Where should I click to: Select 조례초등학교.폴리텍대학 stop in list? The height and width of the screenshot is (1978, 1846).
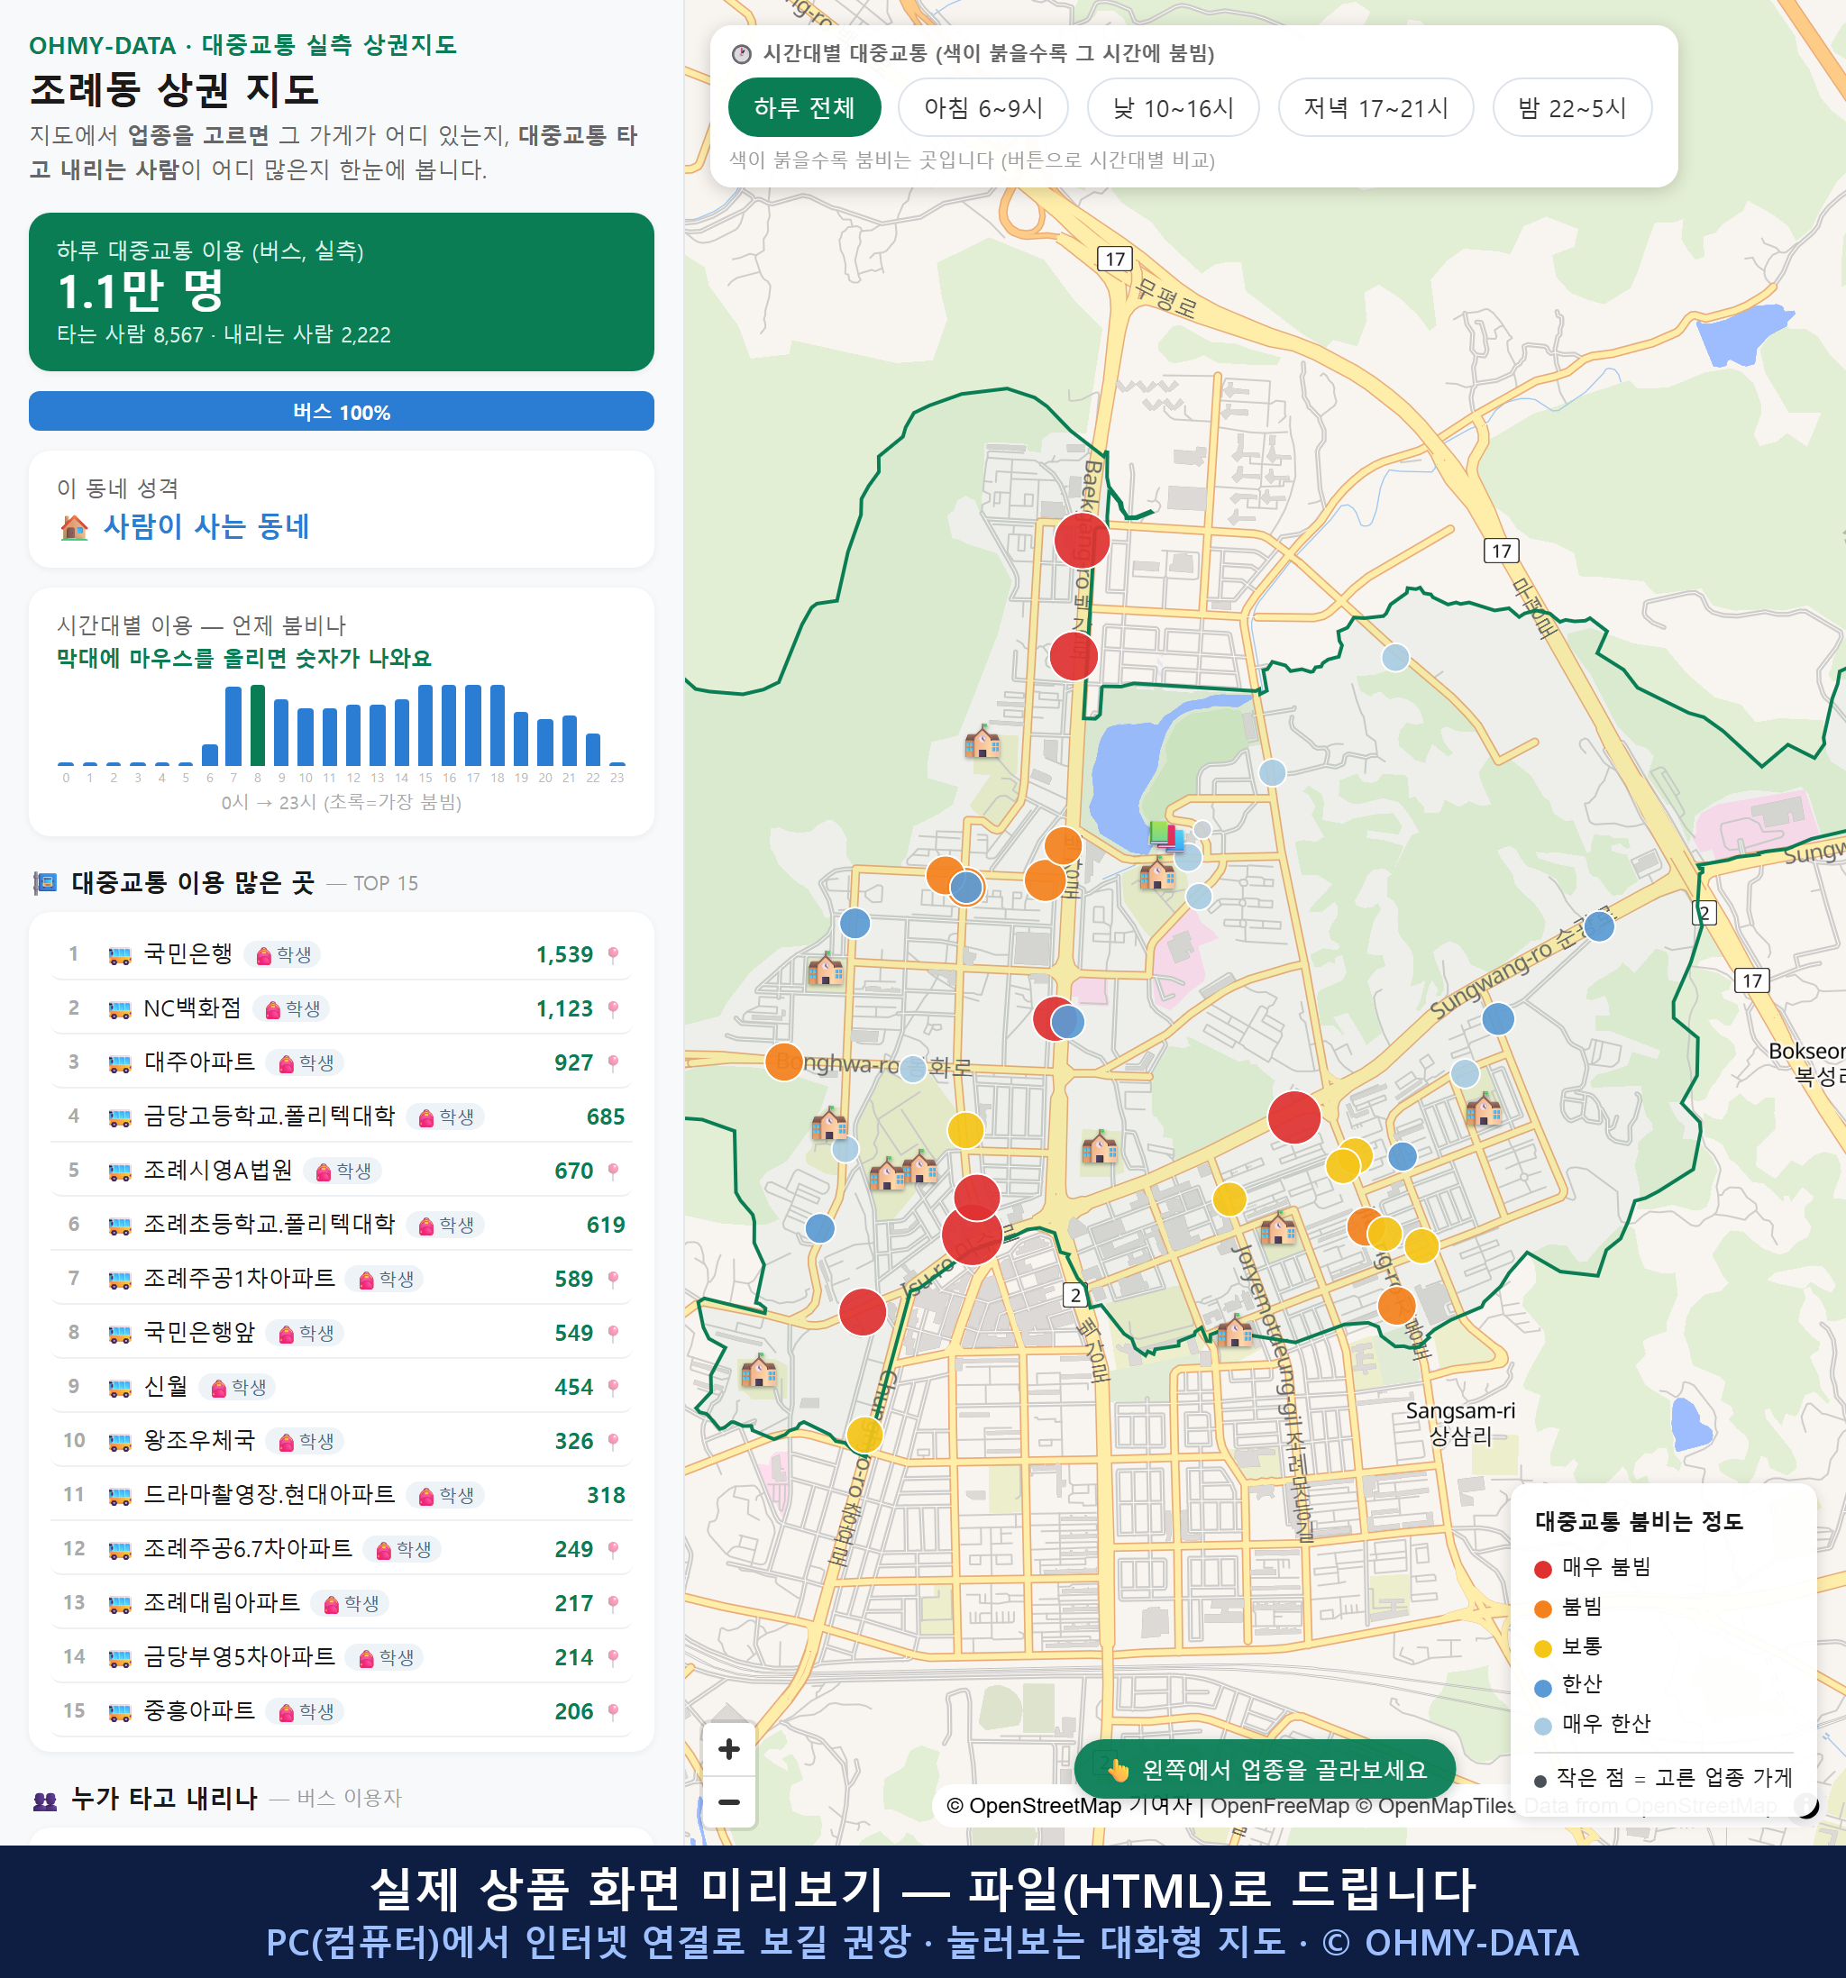342,1225
